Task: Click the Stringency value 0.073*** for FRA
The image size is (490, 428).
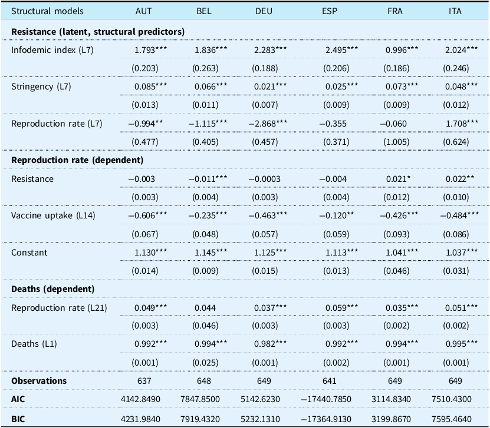Action: 402,87
